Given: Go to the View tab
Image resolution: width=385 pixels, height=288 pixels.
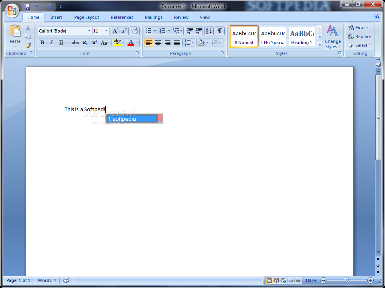Looking at the screenshot, I should tap(205, 17).
